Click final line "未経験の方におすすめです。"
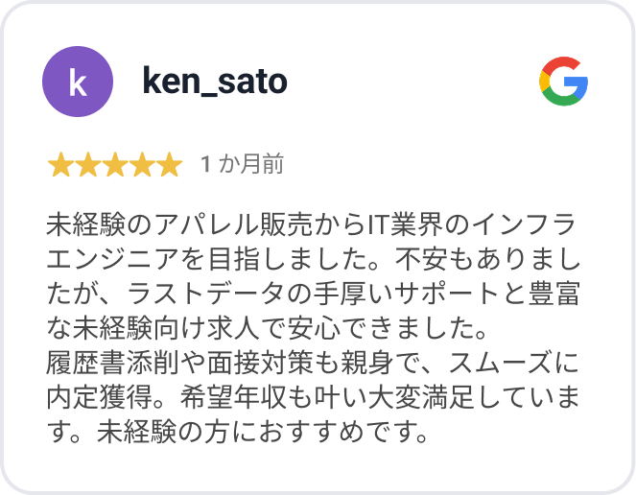This screenshot has width=636, height=495. click(263, 432)
